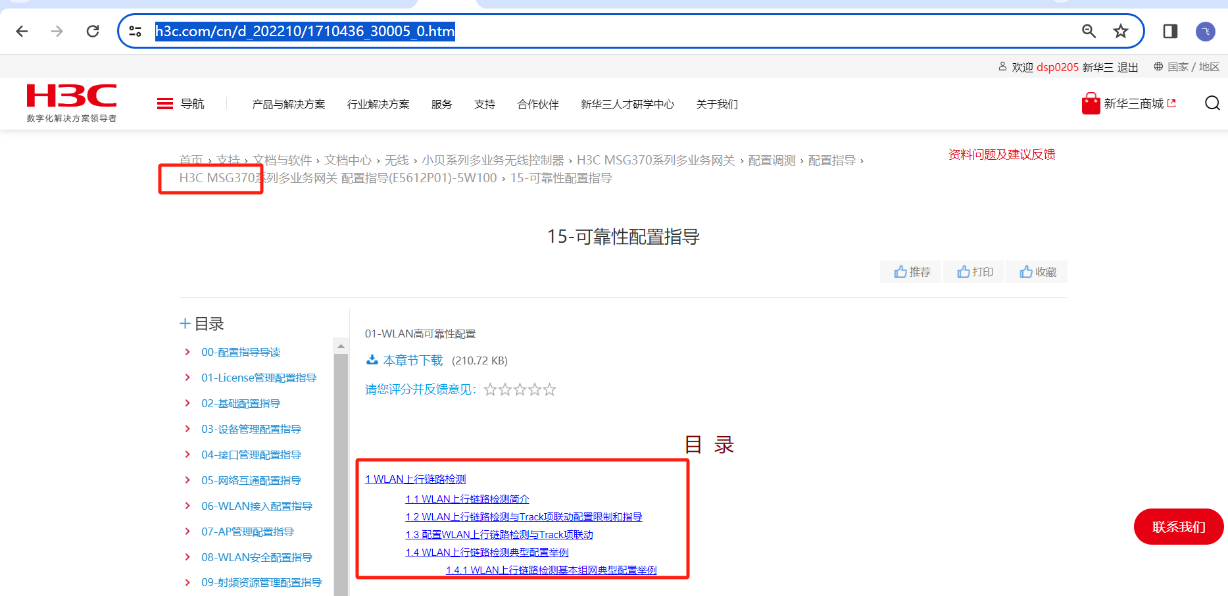The image size is (1228, 596).
Task: Click the 联系我们 button
Action: pos(1179,527)
